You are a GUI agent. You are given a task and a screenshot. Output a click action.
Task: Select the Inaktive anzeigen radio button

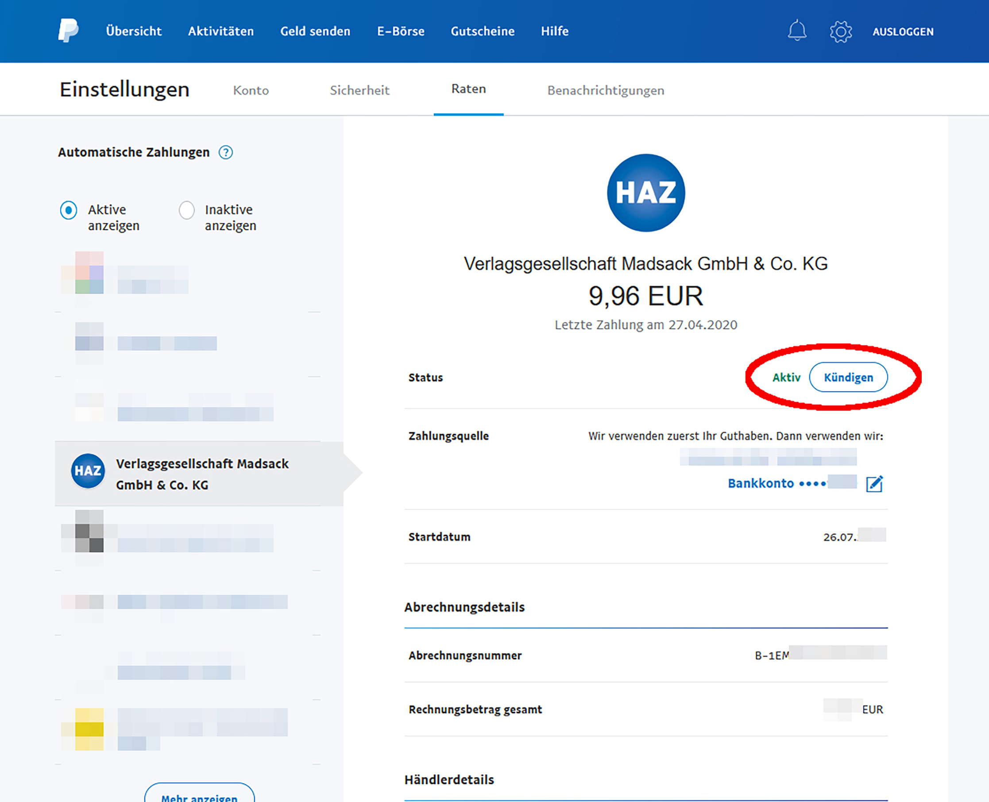point(187,210)
